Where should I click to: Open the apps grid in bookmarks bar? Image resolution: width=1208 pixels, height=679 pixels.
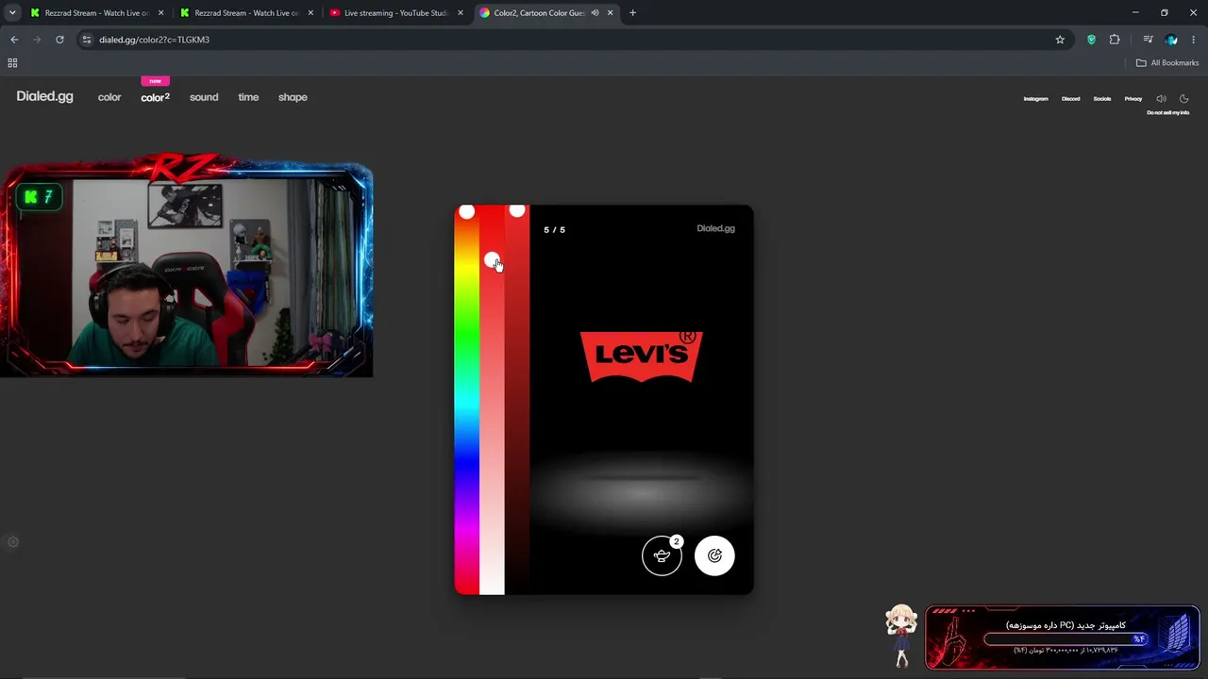click(12, 63)
